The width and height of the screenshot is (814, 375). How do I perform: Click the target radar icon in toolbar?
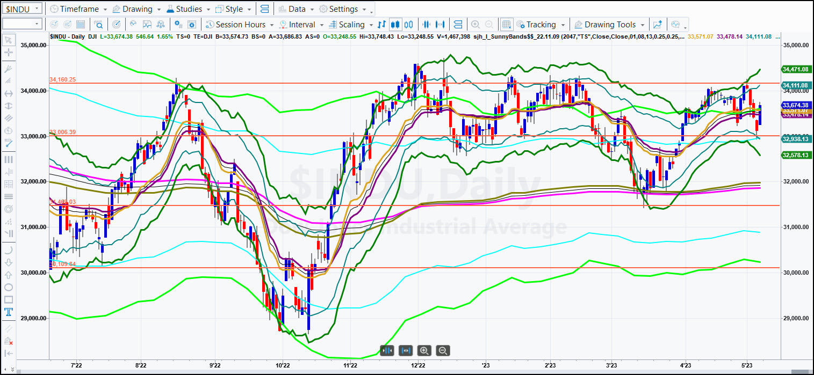tap(116, 24)
